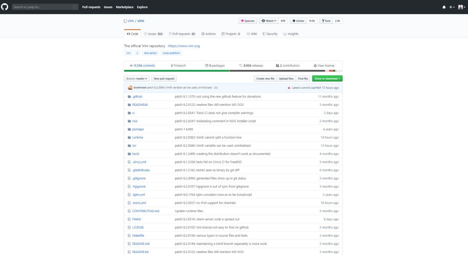Click the Unstar button
Viewport: 468px width, 255px height.
pos(298,21)
